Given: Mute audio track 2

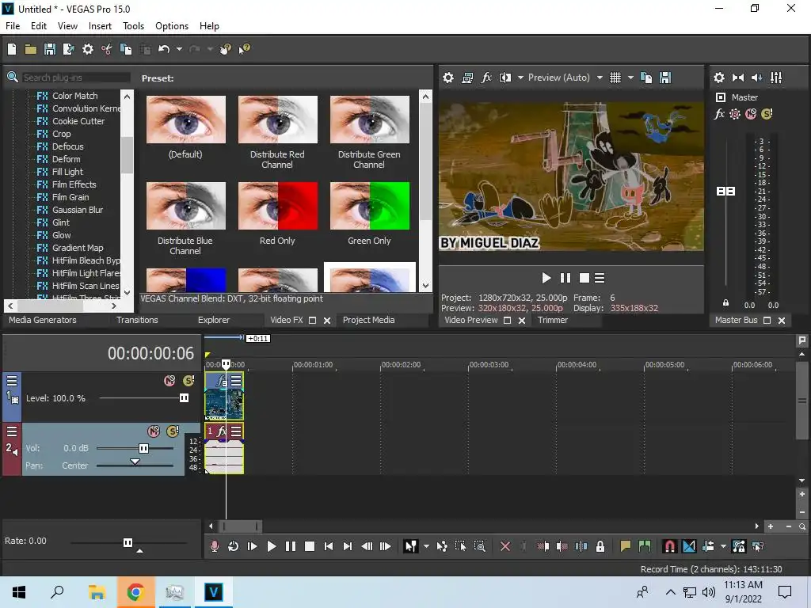Looking at the screenshot, I should [x=154, y=431].
